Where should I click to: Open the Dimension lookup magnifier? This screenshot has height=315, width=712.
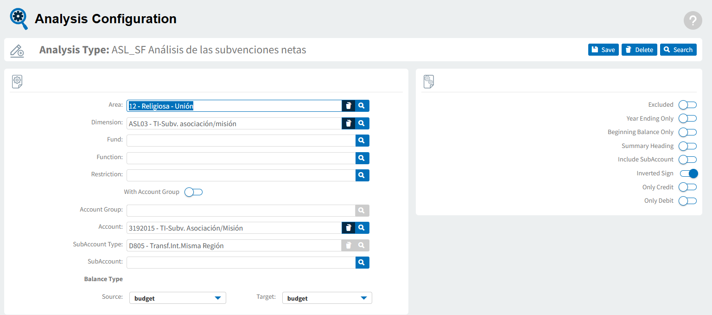pyautogui.click(x=362, y=123)
